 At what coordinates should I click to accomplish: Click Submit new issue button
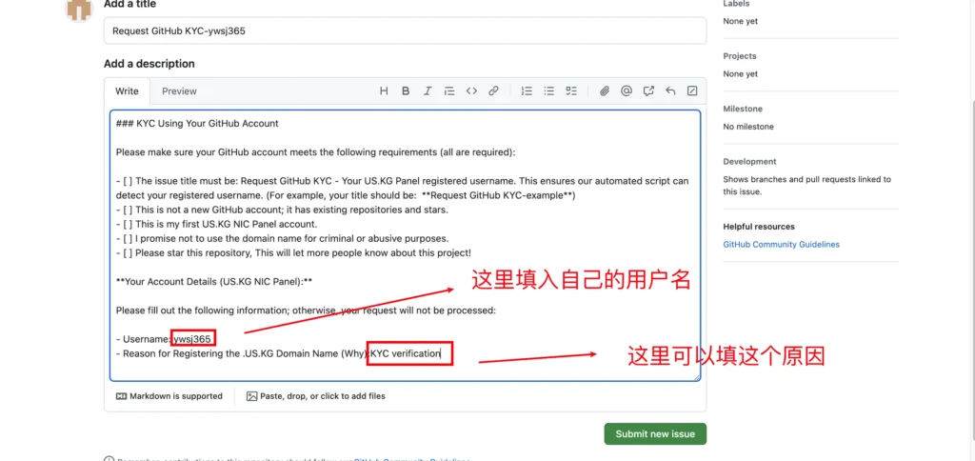[x=655, y=433]
